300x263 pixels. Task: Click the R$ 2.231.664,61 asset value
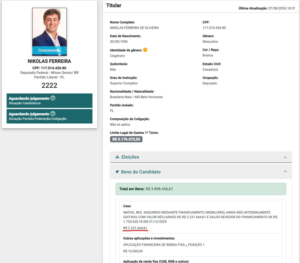point(135,228)
